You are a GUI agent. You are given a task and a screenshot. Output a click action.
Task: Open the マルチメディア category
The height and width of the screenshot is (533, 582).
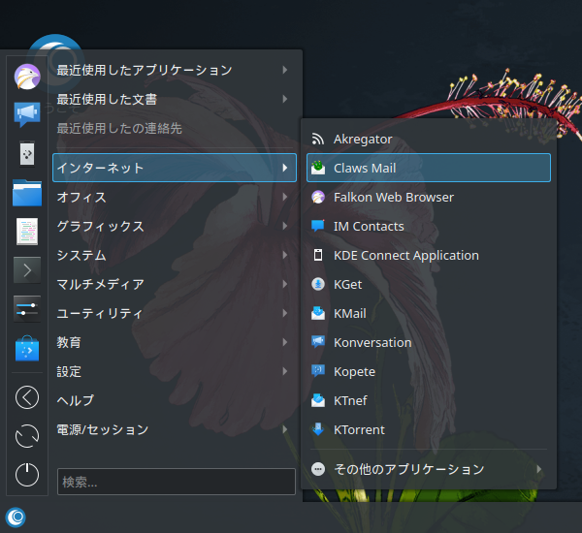tap(175, 284)
